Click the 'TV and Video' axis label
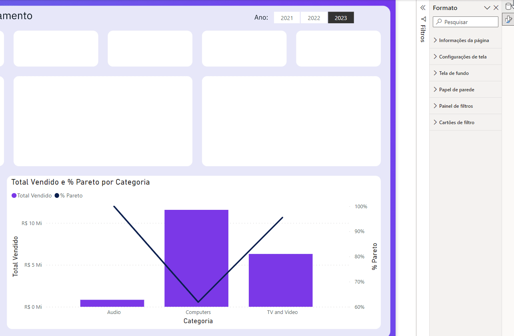 click(282, 312)
